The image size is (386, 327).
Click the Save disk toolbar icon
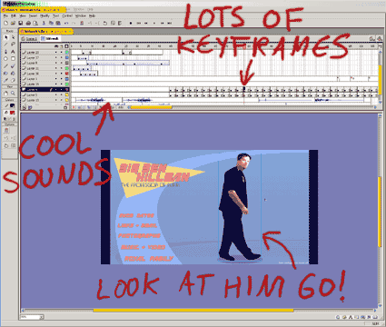[x=21, y=23]
